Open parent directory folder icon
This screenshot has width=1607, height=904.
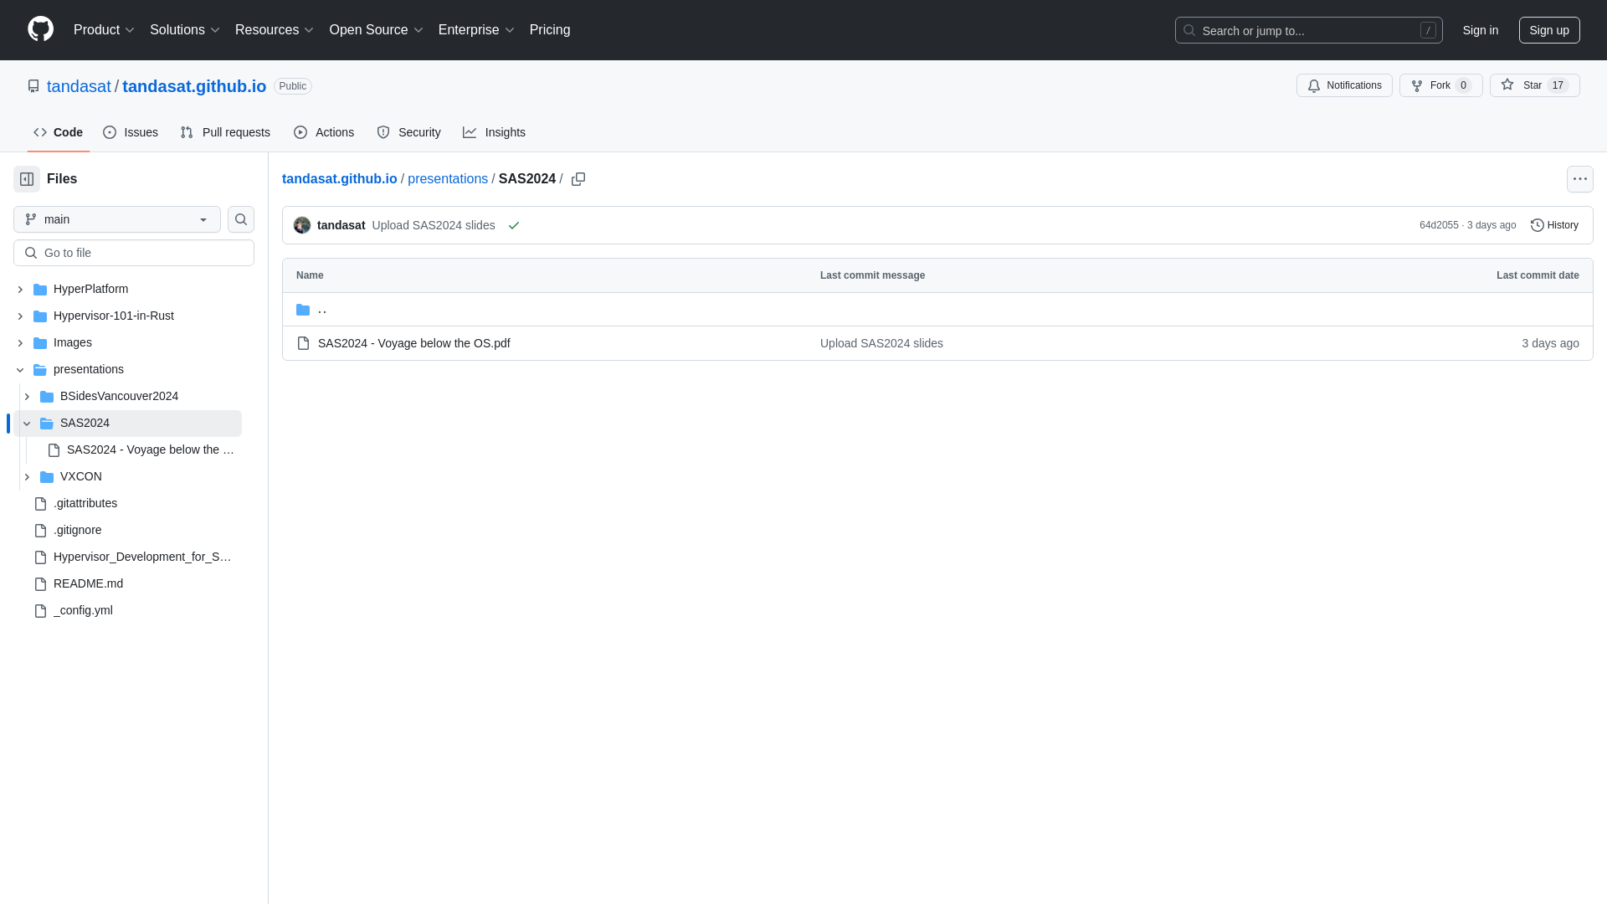coord(303,310)
